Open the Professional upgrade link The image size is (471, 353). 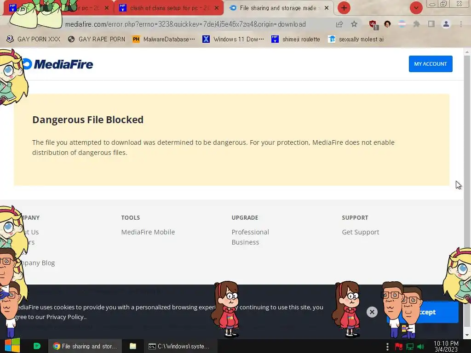click(x=250, y=232)
